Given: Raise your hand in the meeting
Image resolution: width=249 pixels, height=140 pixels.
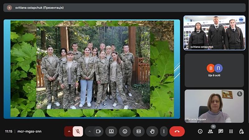Looking at the screenshot, I should [152, 131].
